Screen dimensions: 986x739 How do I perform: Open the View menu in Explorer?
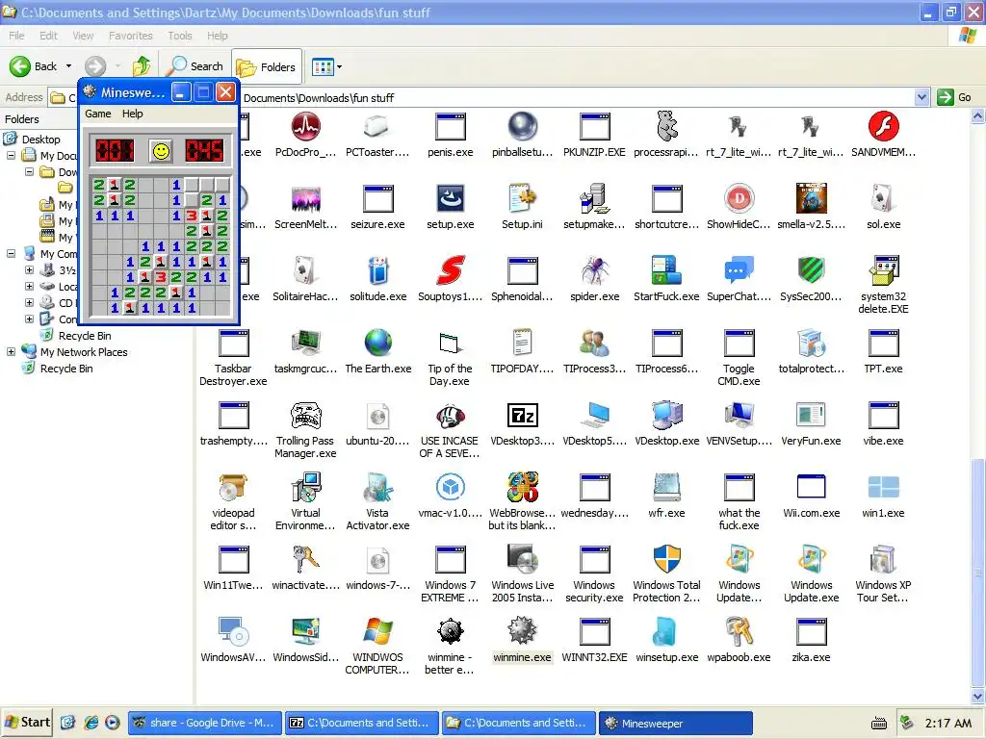[x=83, y=36]
